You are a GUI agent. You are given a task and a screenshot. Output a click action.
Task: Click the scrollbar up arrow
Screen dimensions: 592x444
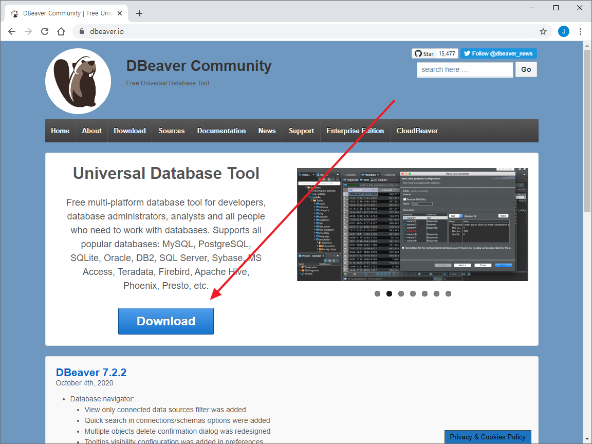pyautogui.click(x=587, y=46)
